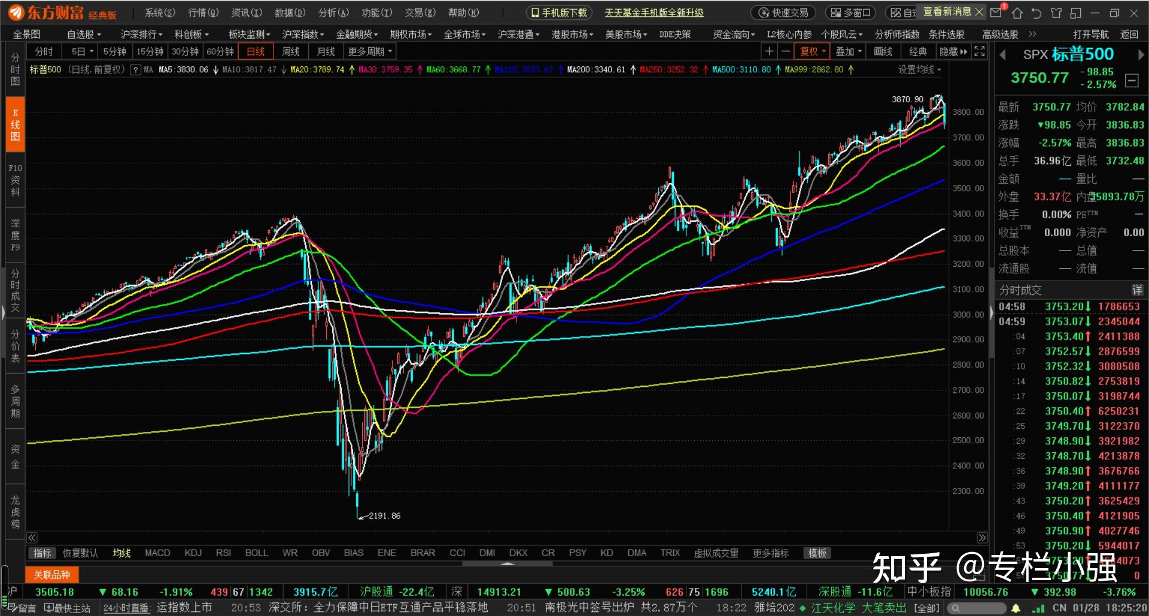
Task: Open the 复权 adjustment dropdown
Action: pyautogui.click(x=813, y=51)
